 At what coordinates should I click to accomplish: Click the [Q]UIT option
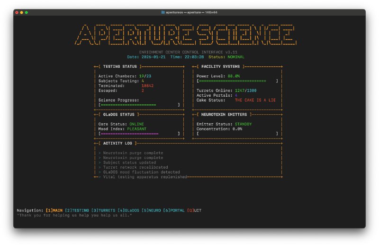click(x=194, y=210)
